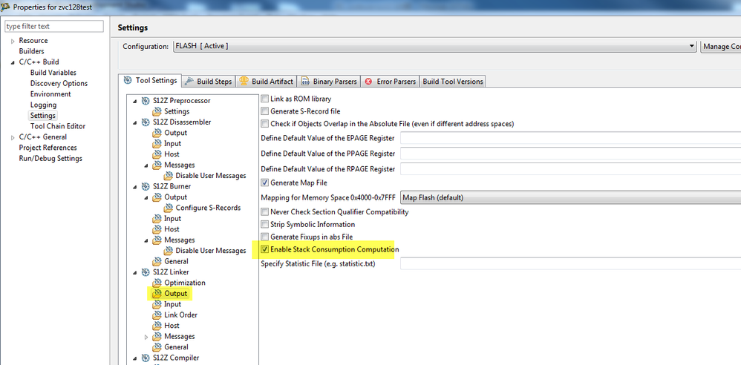
Task: Collapse the C/C++ Build node
Action: [13, 62]
